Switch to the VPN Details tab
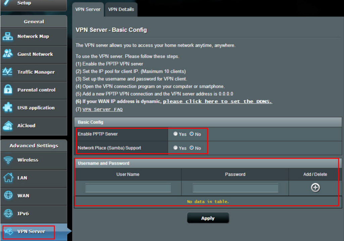The height and width of the screenshot is (241, 344). coord(121,9)
